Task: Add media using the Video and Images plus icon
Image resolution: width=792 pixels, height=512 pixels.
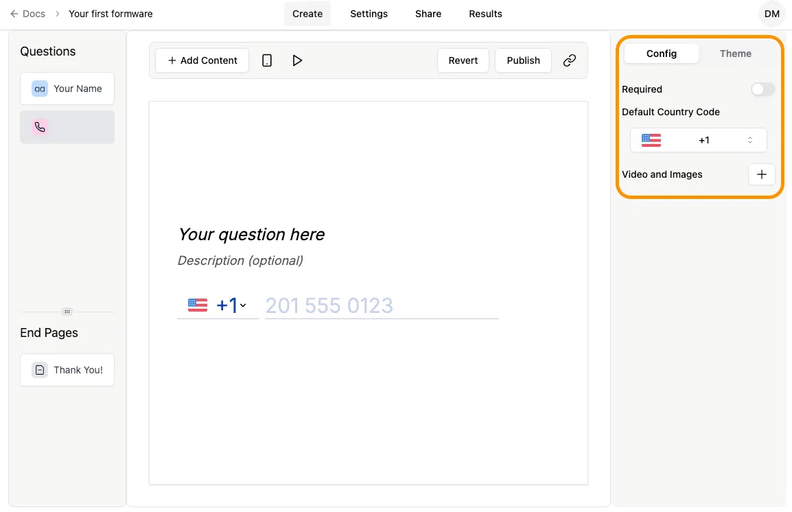Action: [762, 174]
